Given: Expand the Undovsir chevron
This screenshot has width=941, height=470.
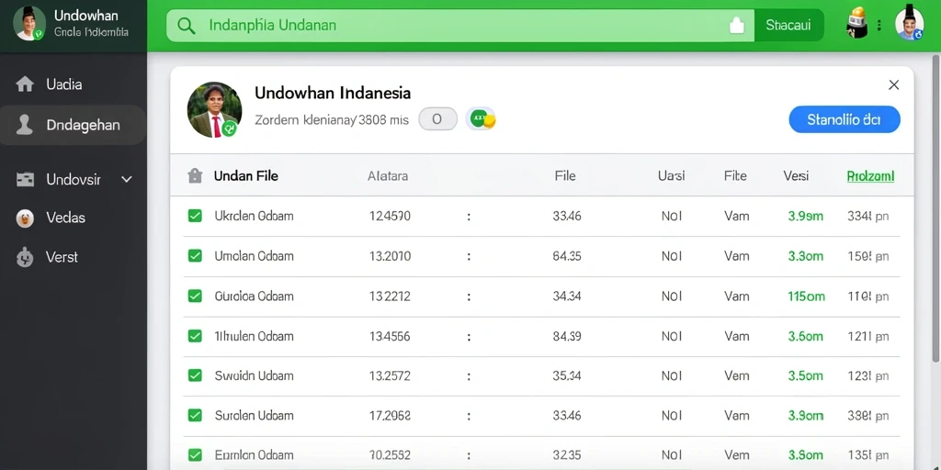Looking at the screenshot, I should (x=127, y=179).
